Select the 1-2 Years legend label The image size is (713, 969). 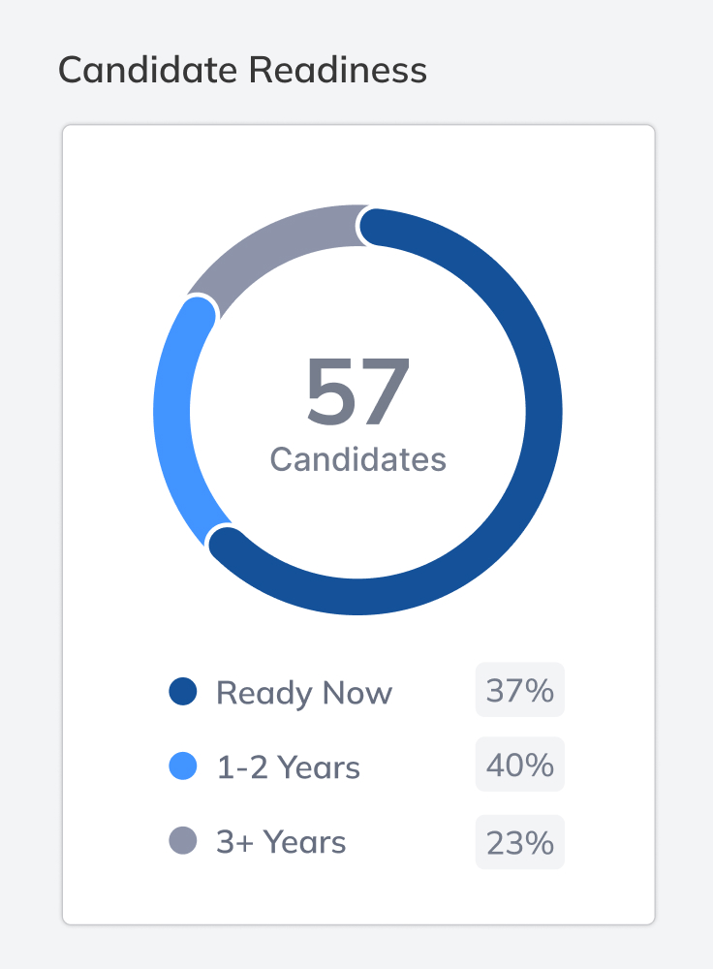289,766
